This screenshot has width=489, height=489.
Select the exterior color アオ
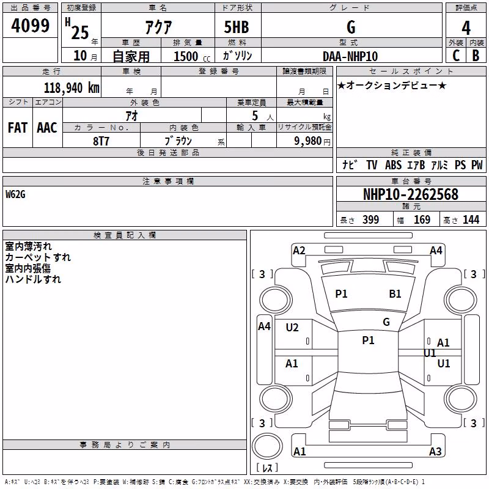[x=131, y=116]
